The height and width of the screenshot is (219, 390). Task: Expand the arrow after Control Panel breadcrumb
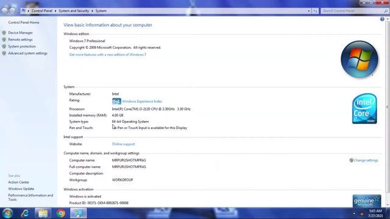pyautogui.click(x=55, y=11)
